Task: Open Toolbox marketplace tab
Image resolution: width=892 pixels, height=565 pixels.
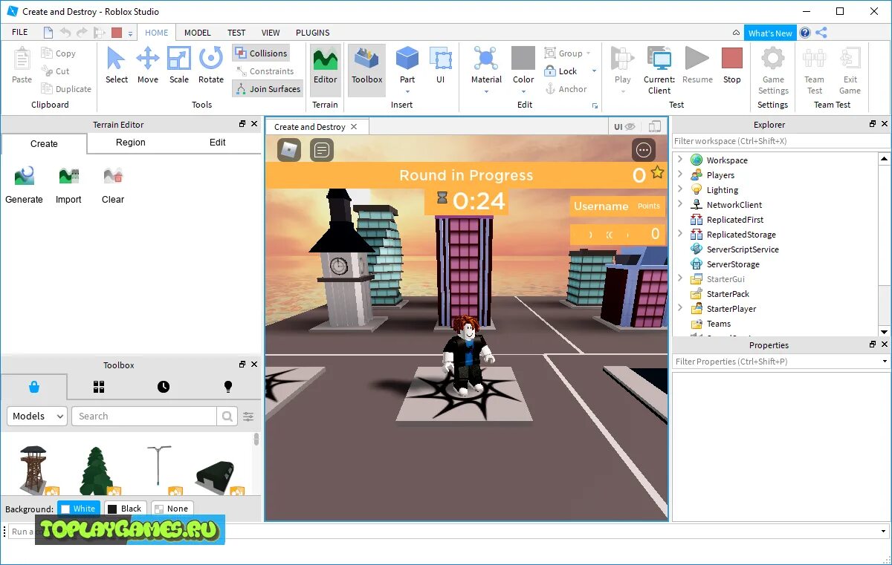Action: tap(34, 387)
